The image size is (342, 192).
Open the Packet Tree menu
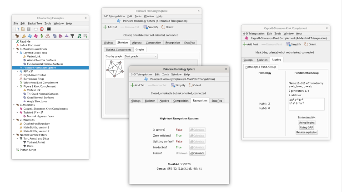click(x=34, y=23)
